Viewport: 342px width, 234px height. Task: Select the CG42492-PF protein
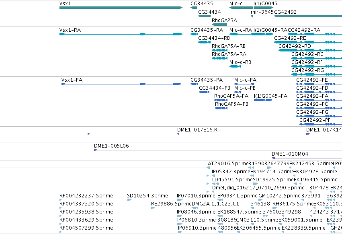point(321,124)
